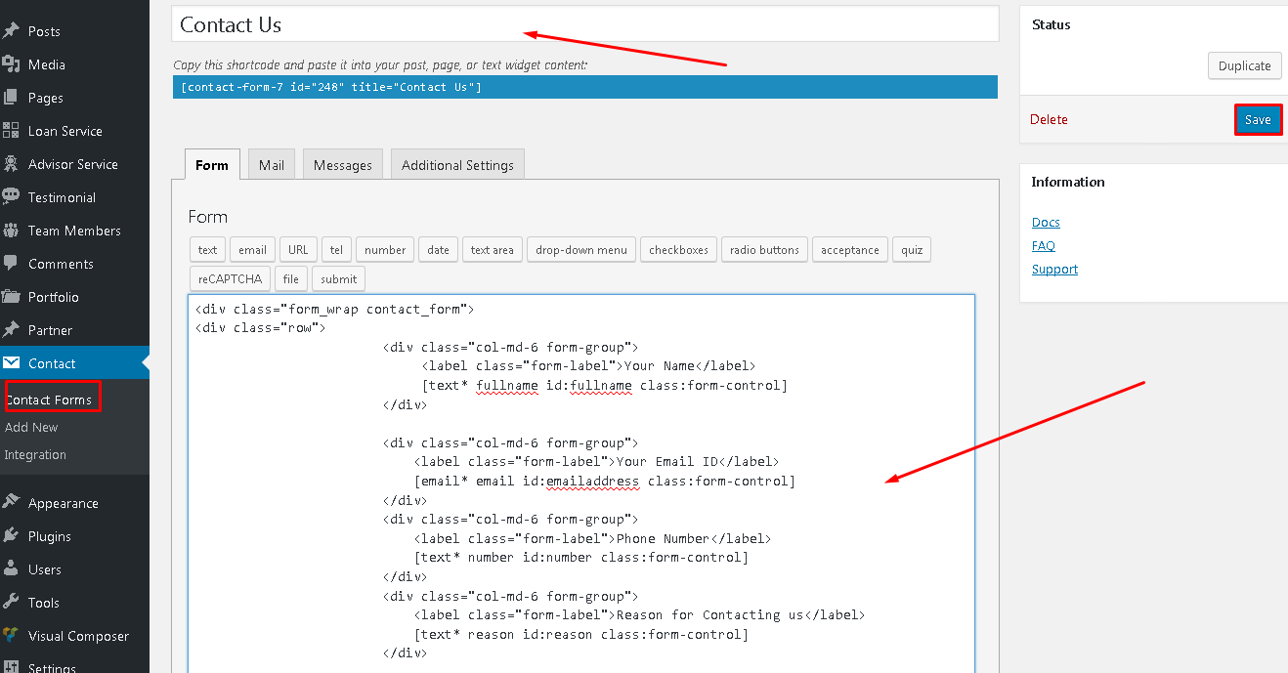
Task: Click the Posts pin icon in sidebar
Action: click(x=11, y=31)
